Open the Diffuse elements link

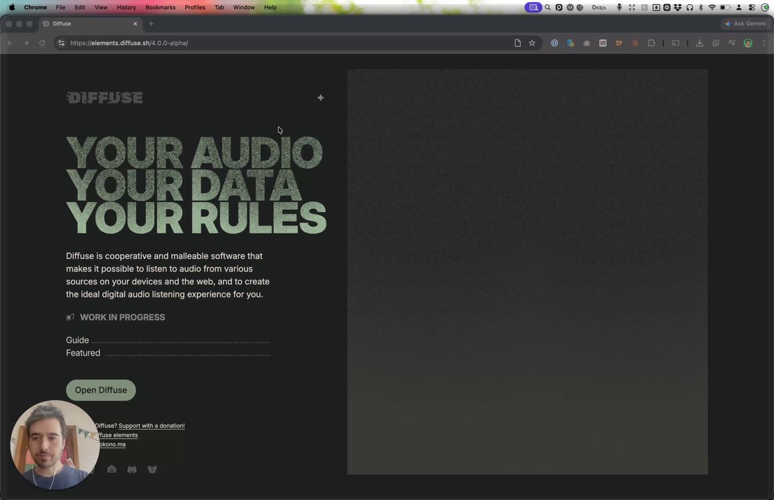(x=117, y=435)
